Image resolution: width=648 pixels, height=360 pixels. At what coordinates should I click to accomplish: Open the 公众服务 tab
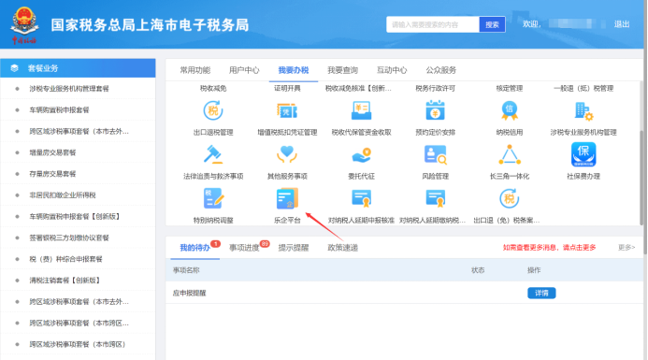click(441, 70)
